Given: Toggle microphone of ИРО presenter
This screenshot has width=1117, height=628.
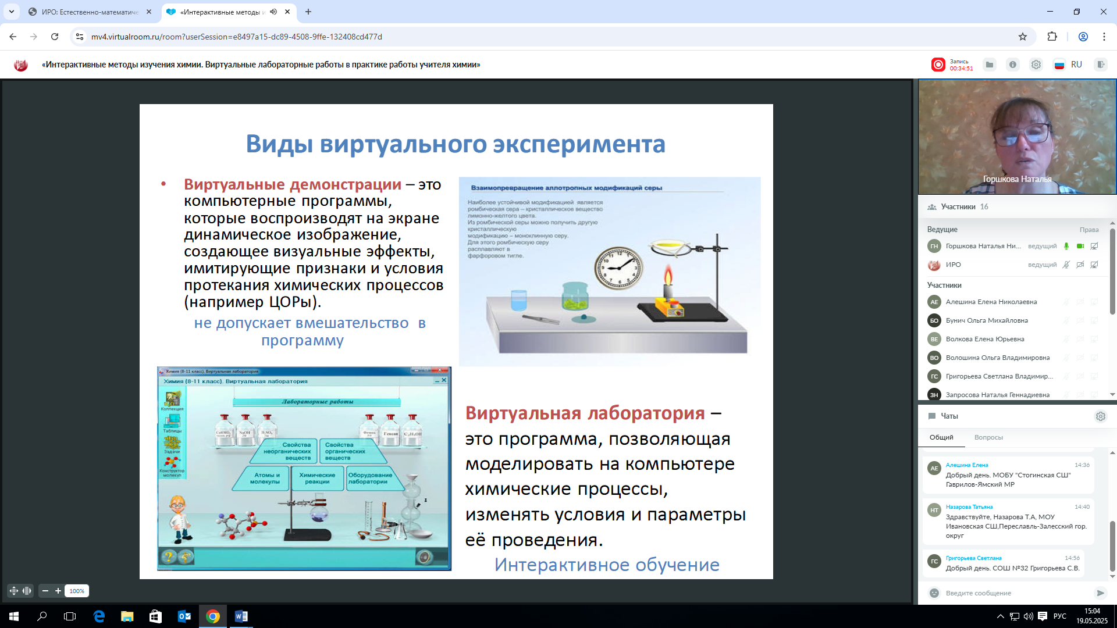Looking at the screenshot, I should (x=1066, y=265).
